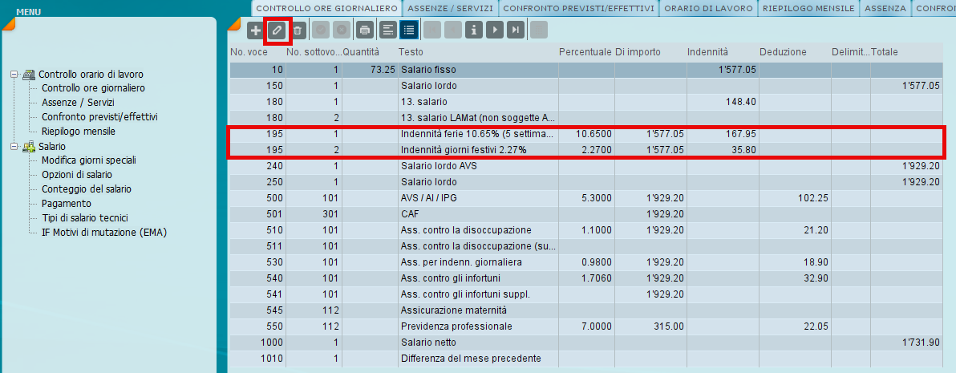Click the trash delete icon
This screenshot has height=373, width=956.
(x=297, y=30)
